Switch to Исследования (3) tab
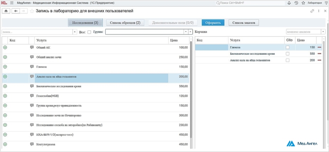Screen dimensions: 329x152 pos(85,23)
